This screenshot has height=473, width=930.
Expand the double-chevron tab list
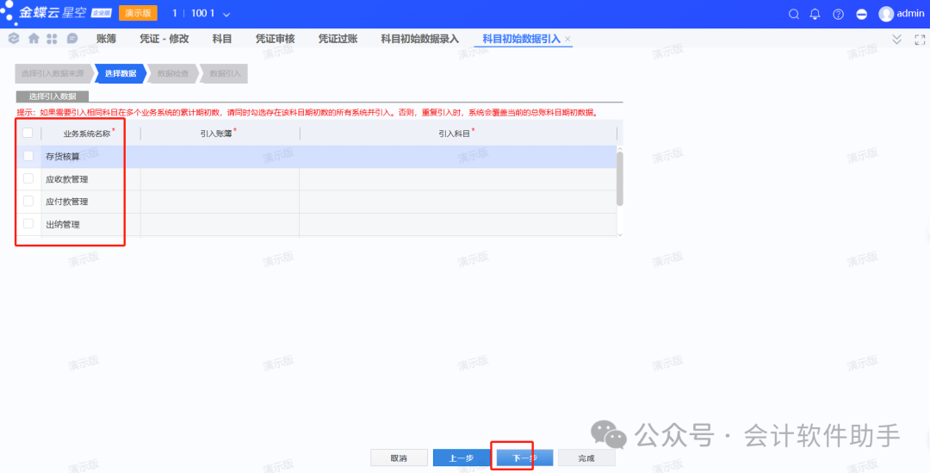[x=896, y=40]
